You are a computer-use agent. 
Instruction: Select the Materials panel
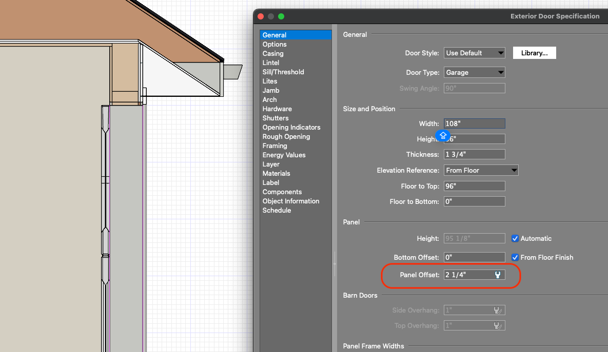point(277,174)
